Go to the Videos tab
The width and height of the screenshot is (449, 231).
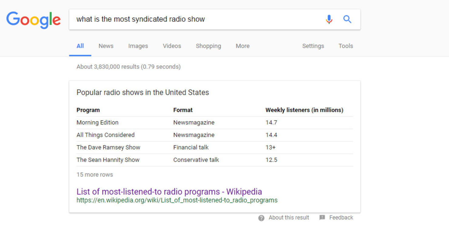172,46
